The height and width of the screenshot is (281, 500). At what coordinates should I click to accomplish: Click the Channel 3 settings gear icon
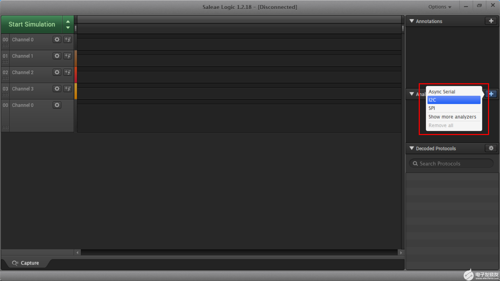[x=57, y=88]
